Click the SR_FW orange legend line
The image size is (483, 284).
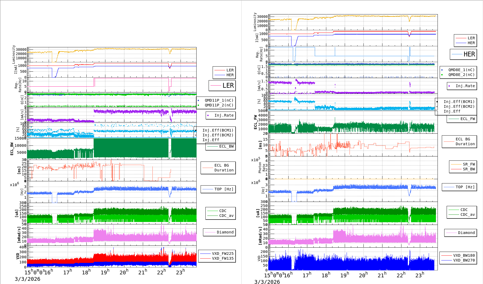pos(456,164)
